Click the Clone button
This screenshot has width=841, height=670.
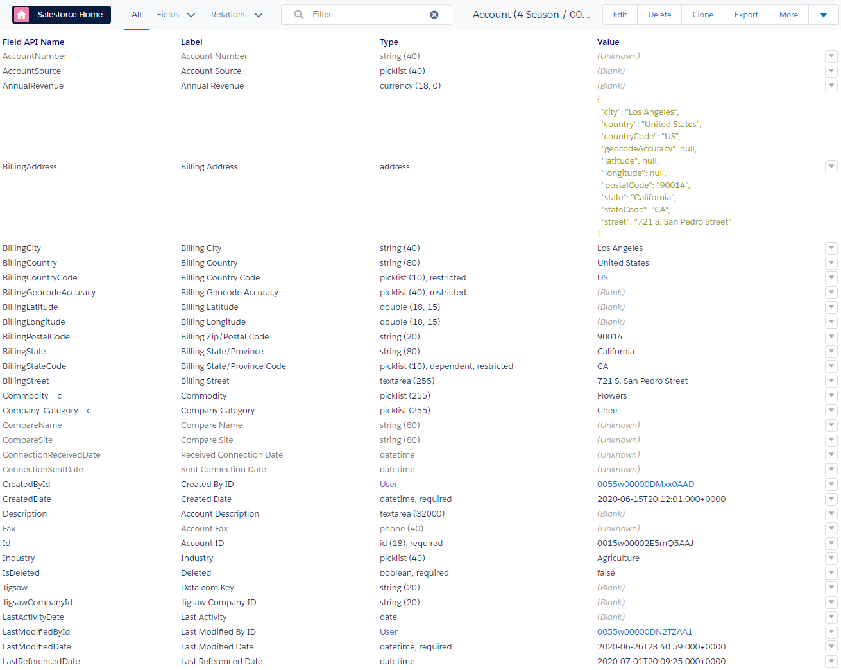702,15
